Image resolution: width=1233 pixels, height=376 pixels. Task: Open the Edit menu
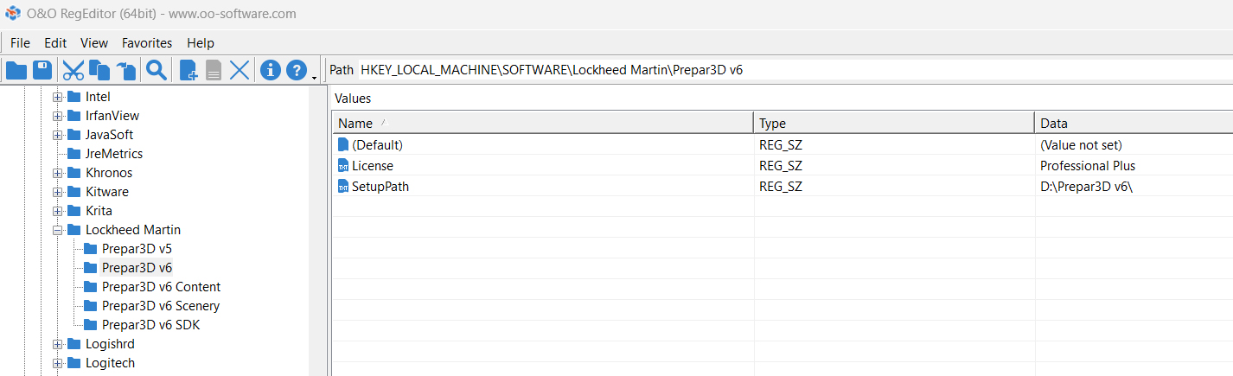pos(55,42)
